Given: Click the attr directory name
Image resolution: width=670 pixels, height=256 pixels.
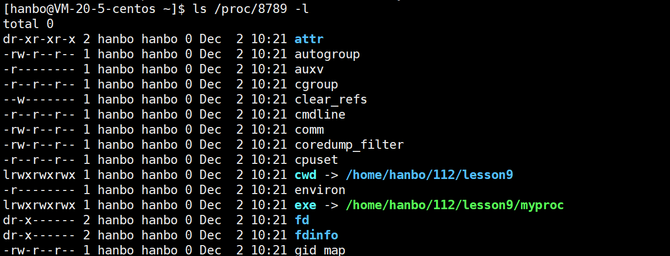Looking at the screenshot, I should point(309,39).
